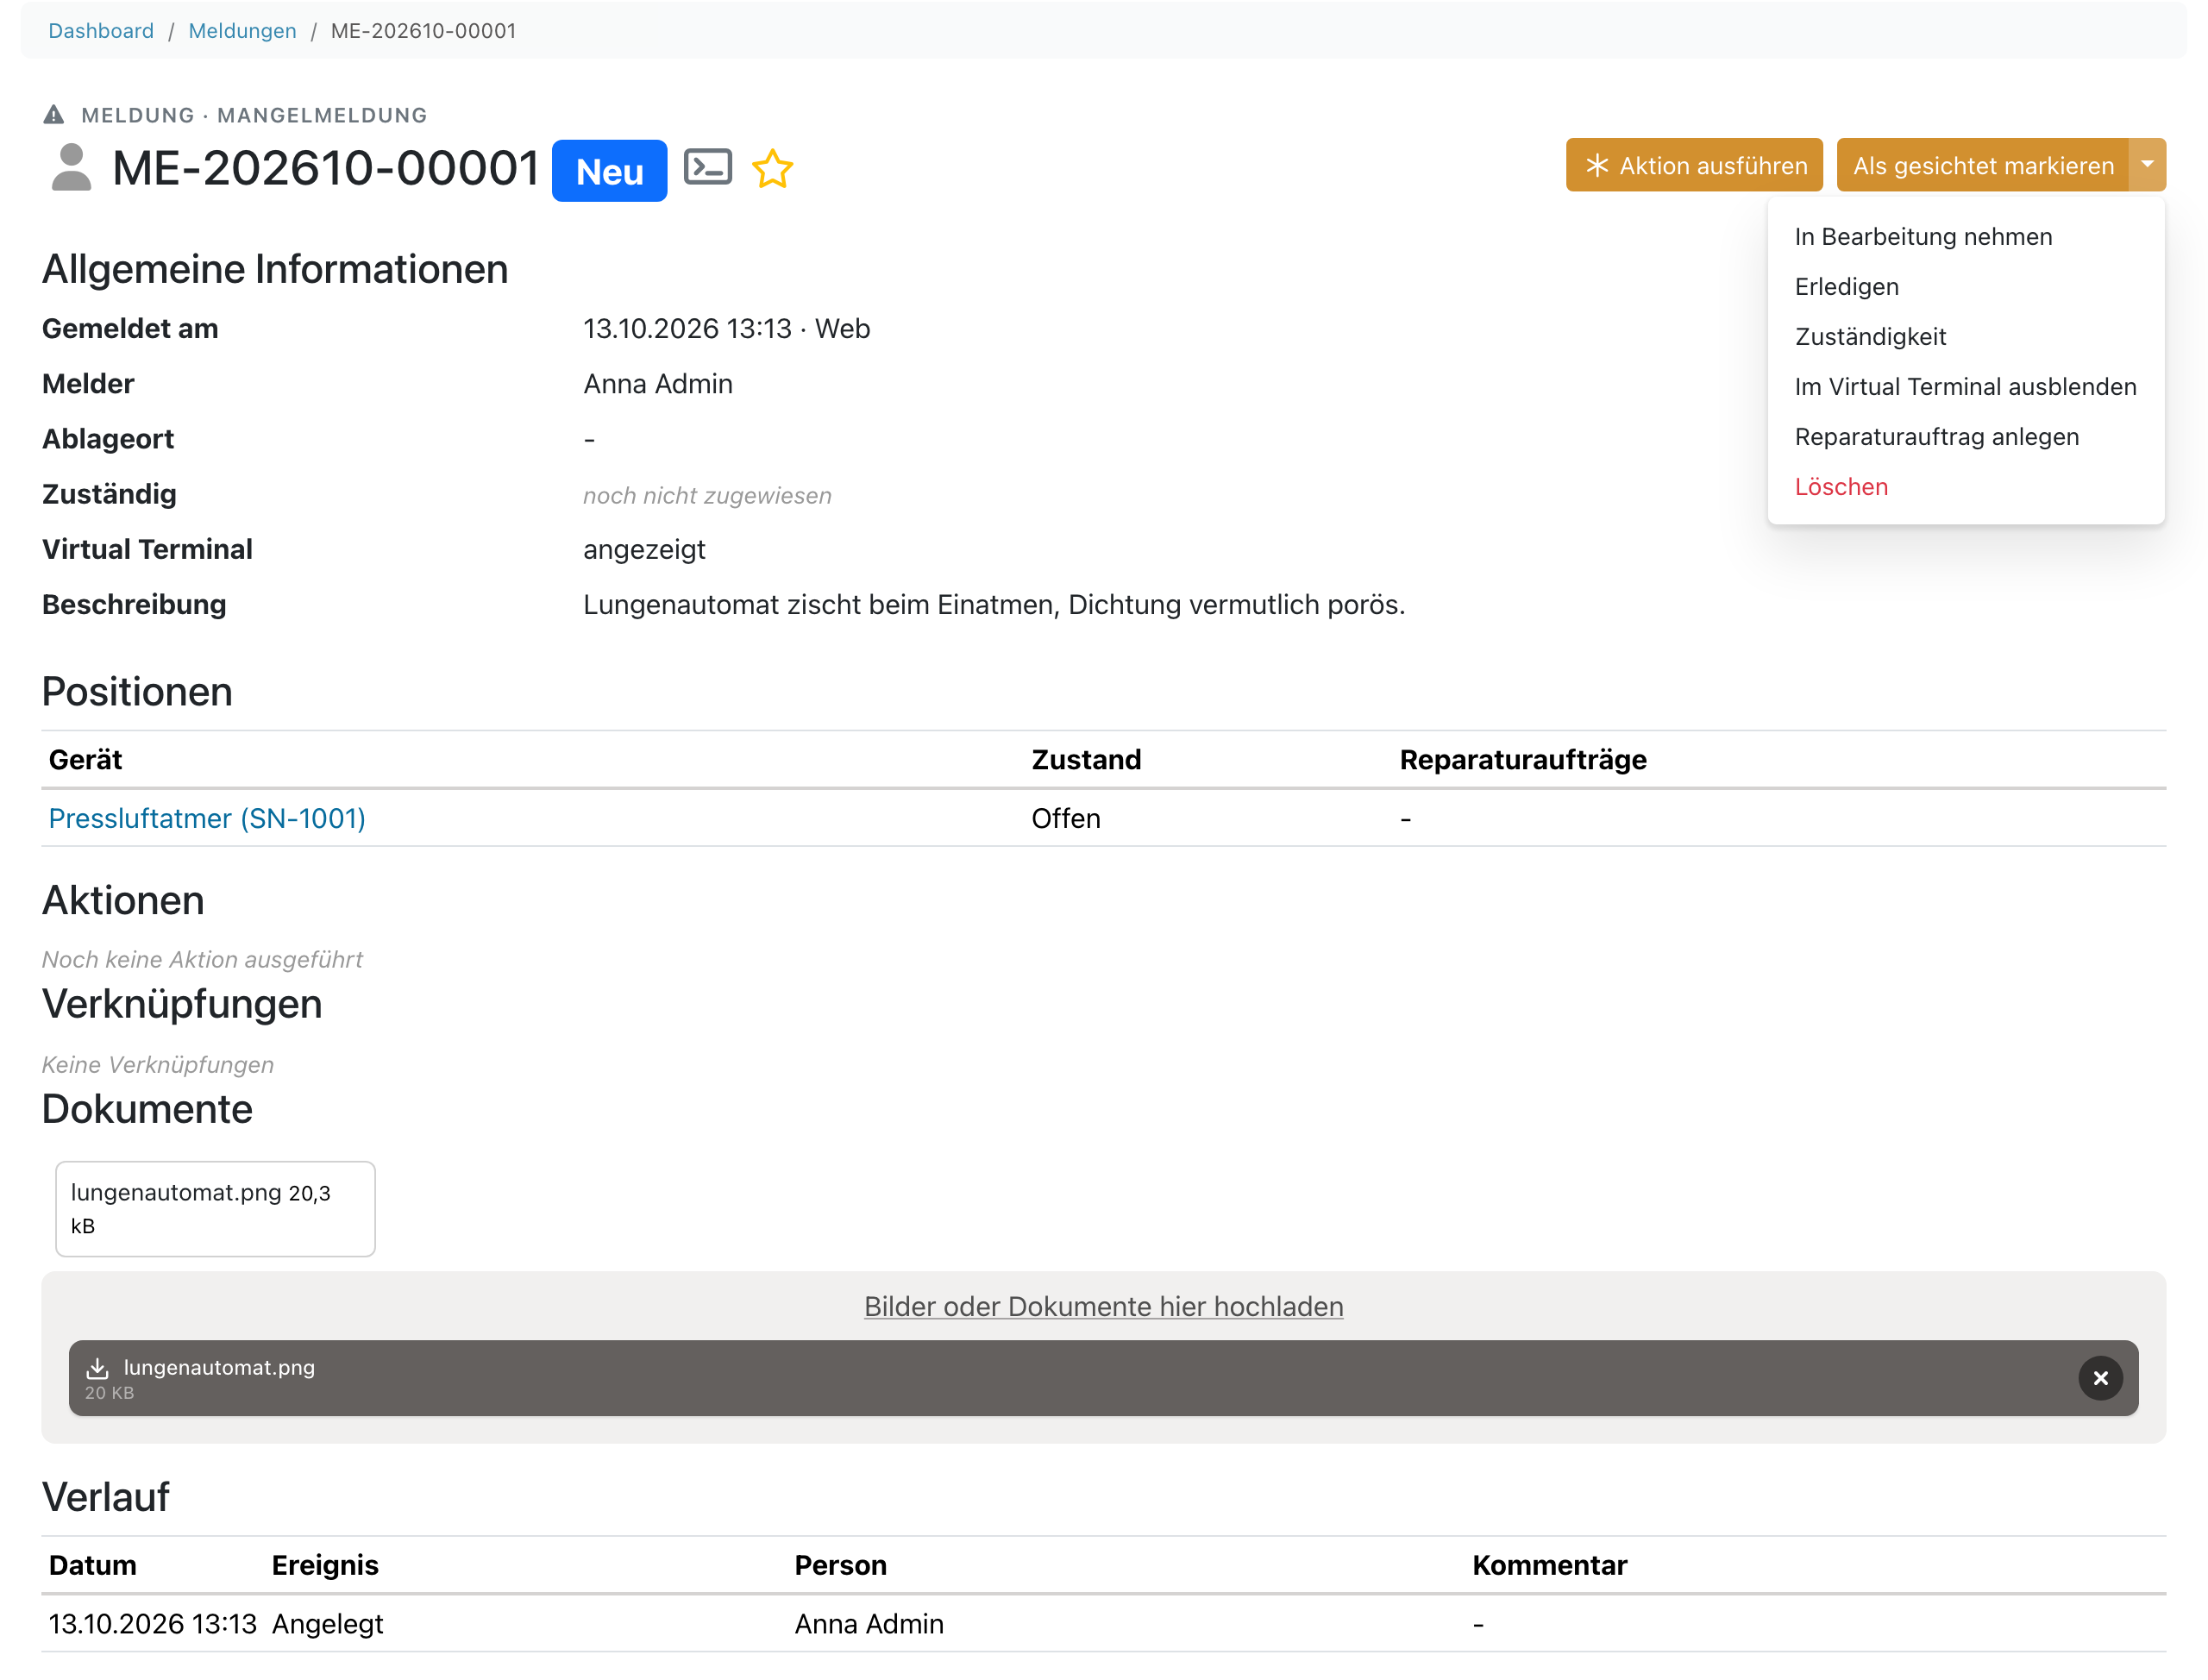Click 13.10.2026 13:13 date in Verlauf
Viewport: 2208px width, 1680px height.
[x=153, y=1623]
